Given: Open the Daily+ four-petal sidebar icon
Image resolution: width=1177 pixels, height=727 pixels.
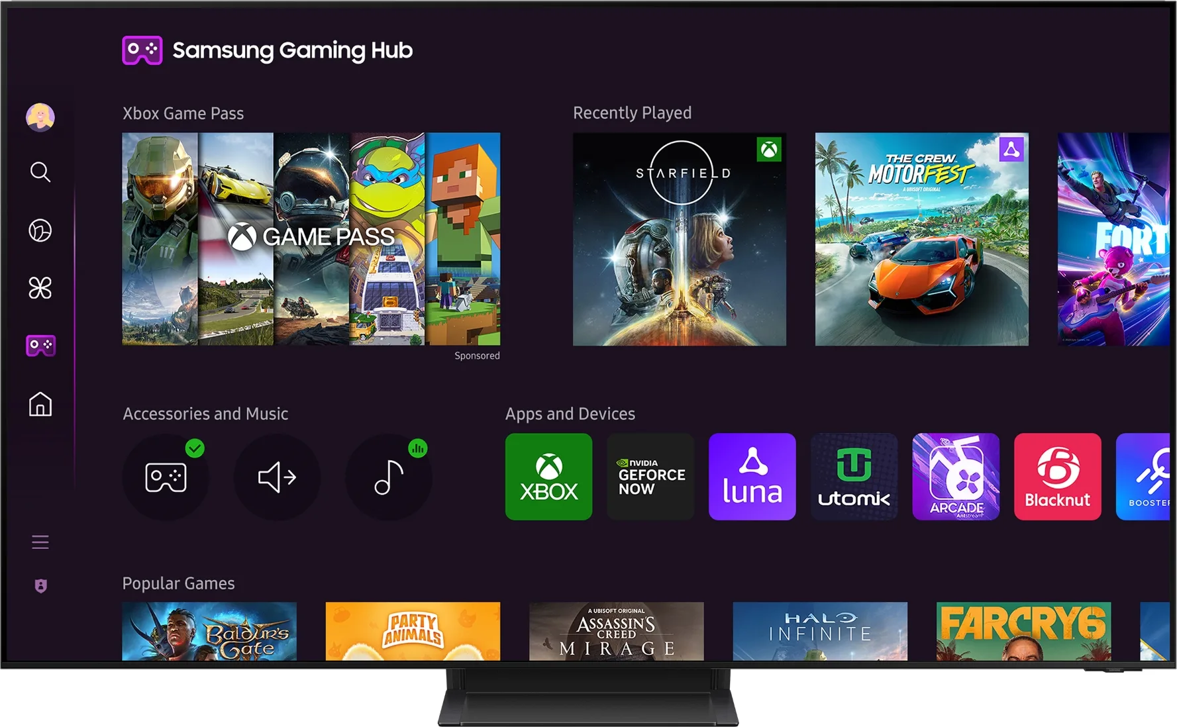Looking at the screenshot, I should tap(40, 288).
